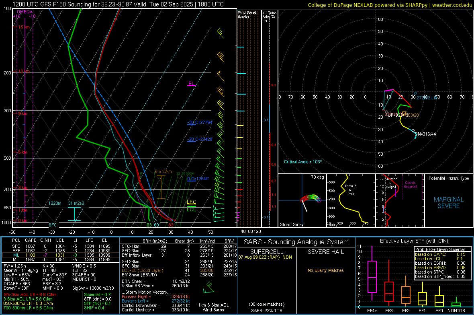Click the Bunkers Left storm motion row

156,301
